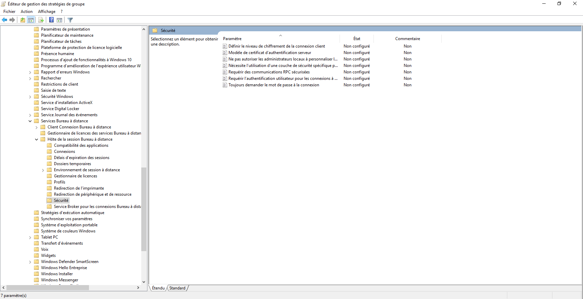Expand Environnement de session à distance

(43, 170)
